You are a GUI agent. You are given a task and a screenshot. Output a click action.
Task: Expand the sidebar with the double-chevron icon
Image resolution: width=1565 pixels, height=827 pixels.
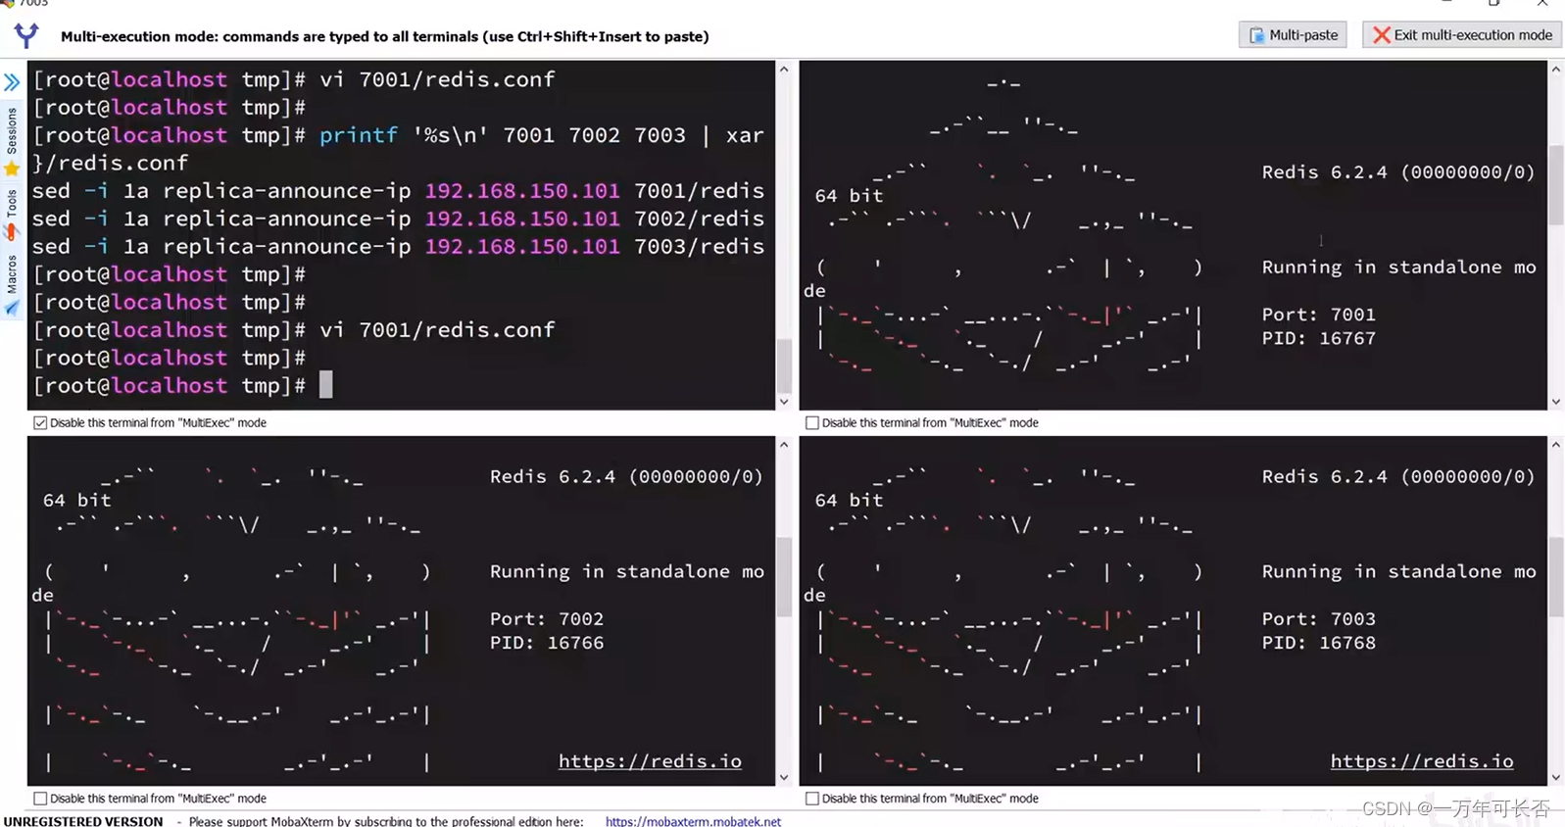(x=12, y=82)
